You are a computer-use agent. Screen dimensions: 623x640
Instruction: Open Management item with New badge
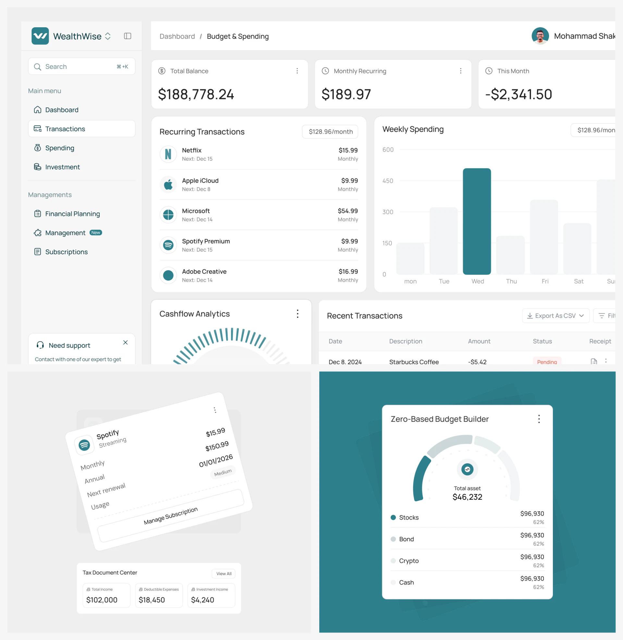pos(81,233)
